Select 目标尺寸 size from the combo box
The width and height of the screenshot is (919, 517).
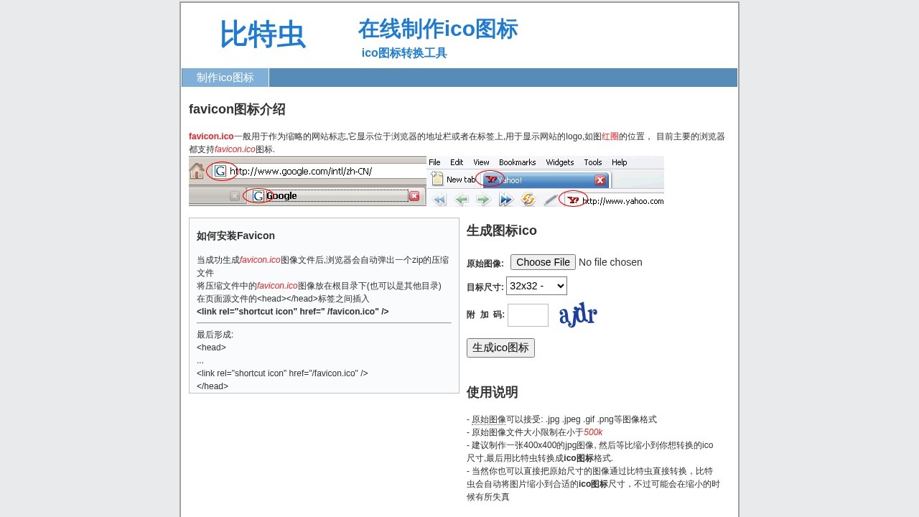[x=536, y=285]
